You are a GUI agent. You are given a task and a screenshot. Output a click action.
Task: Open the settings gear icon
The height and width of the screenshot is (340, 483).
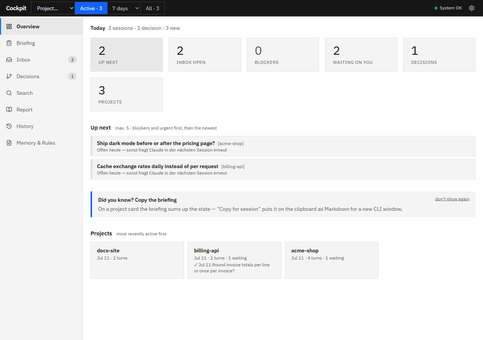(471, 8)
